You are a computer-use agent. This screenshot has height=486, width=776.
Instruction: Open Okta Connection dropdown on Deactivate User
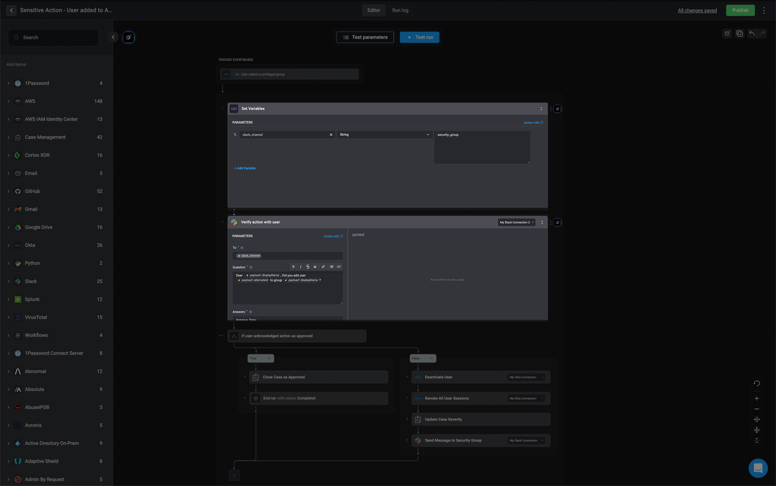526,377
